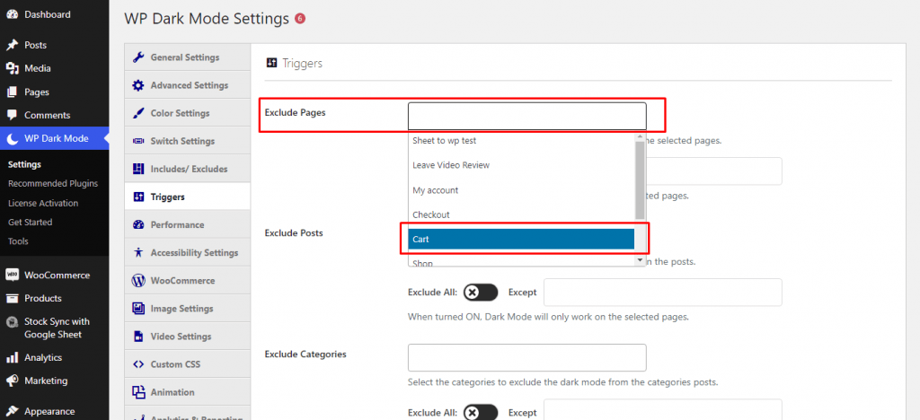Choose Checkout from the pages dropdown

[x=522, y=214]
